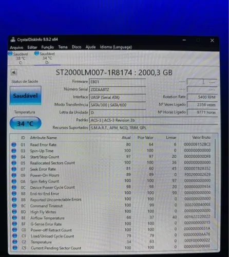Screen dimensions: 229x257
Task: Click the Firmware field EB01
Action: (x=118, y=82)
